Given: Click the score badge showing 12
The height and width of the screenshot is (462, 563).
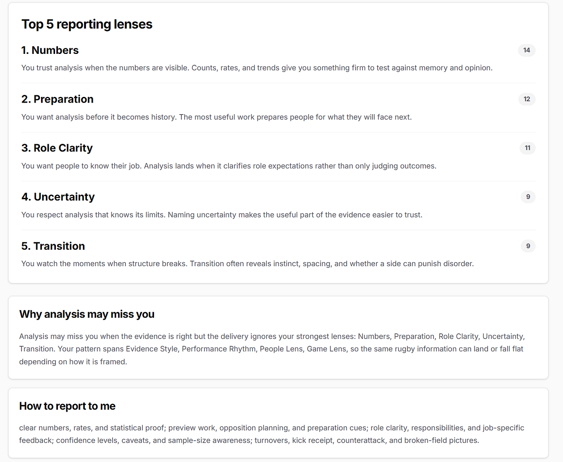Looking at the screenshot, I should pos(527,99).
